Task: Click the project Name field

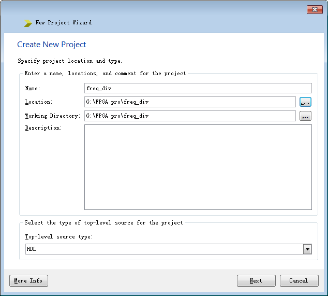Action: [198, 88]
